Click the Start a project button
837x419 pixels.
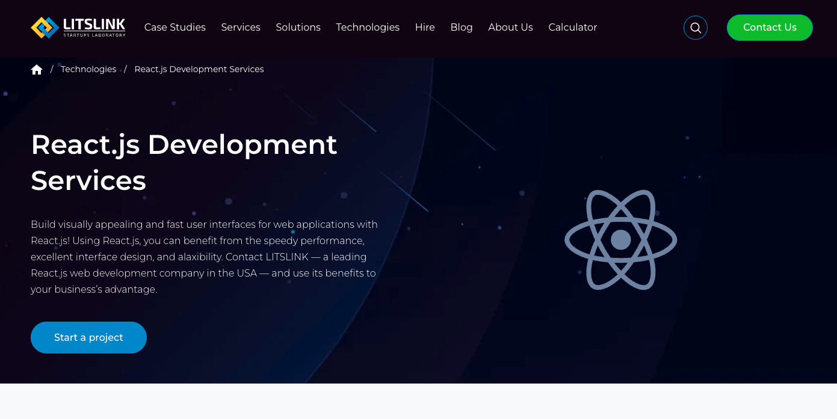point(88,337)
